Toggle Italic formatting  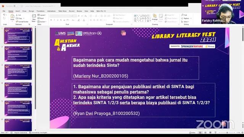[54, 20]
